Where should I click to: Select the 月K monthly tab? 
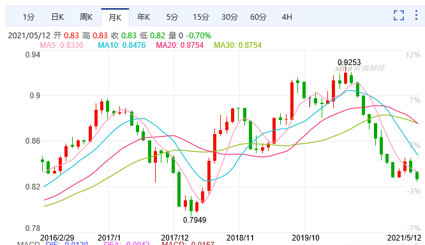coord(115,17)
